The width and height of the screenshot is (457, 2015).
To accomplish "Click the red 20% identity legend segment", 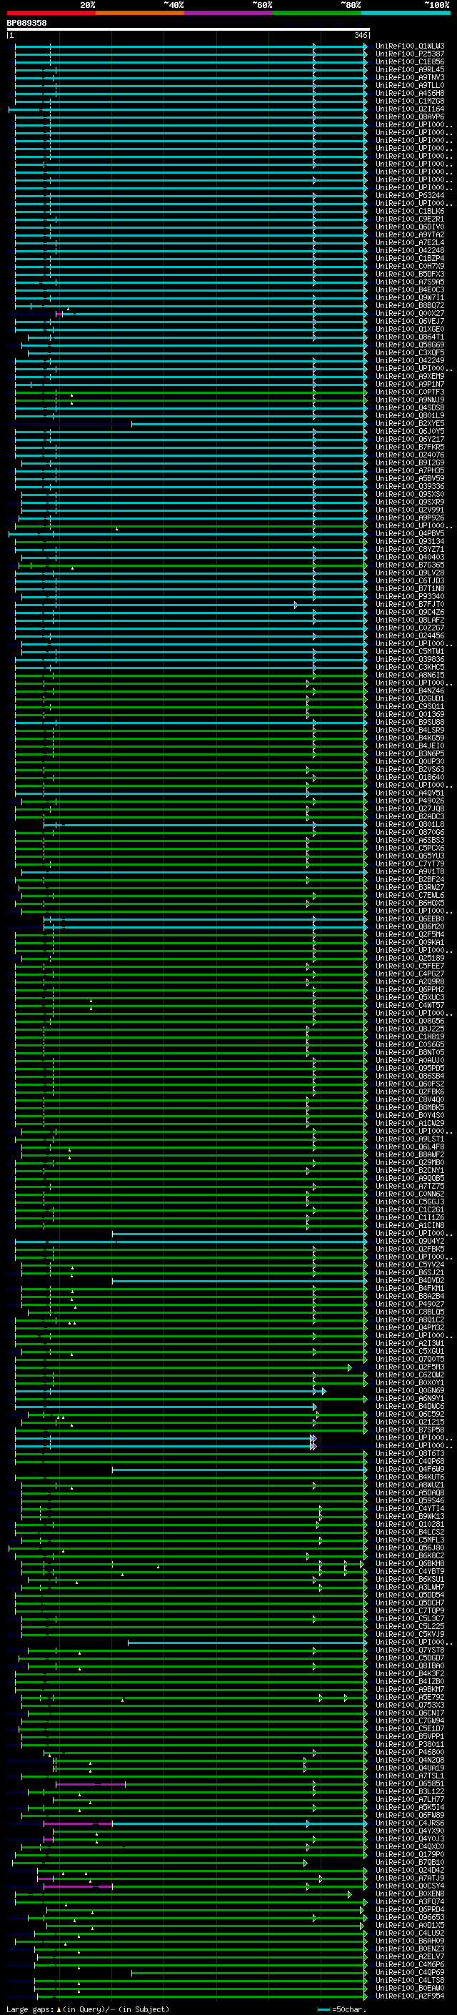I will (x=51, y=13).
